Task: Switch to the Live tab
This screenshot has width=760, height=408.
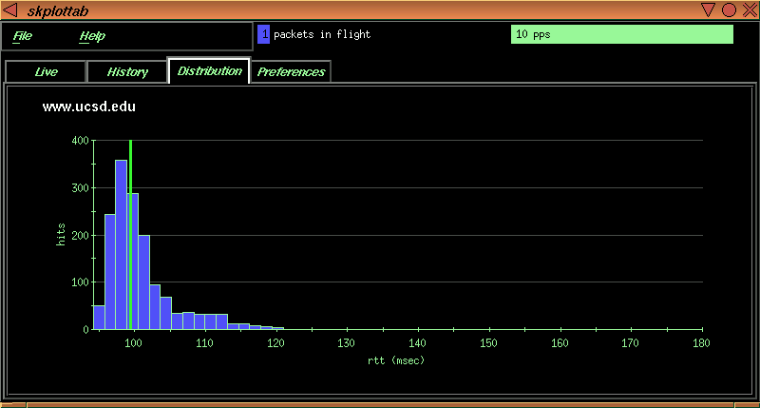Action: click(46, 71)
